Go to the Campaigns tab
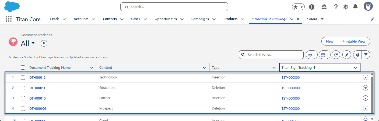 click(x=200, y=19)
